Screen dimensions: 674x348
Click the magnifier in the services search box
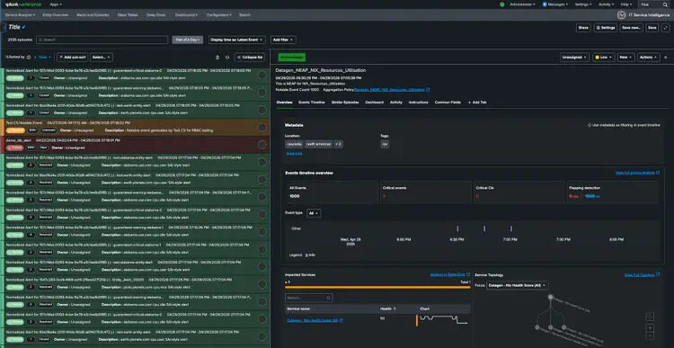point(329,298)
